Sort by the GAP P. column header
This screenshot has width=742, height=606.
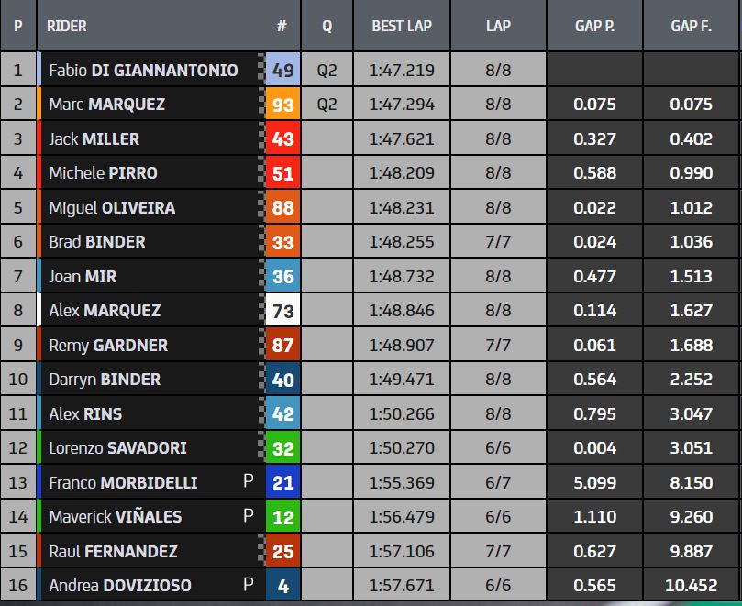[594, 27]
